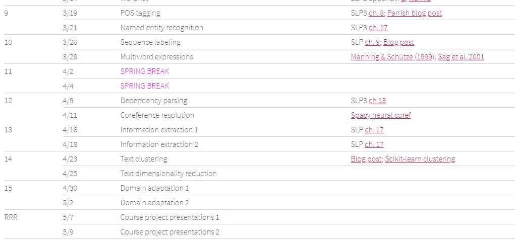Click Course project presentations 2 entry

click(x=169, y=232)
